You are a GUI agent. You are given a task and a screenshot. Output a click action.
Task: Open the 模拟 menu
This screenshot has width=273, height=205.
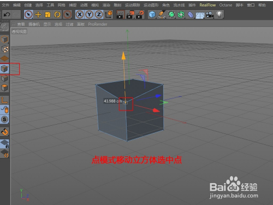pyautogui.click(x=95, y=5)
